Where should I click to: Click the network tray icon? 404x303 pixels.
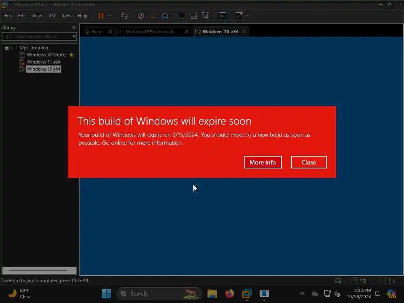327,294
